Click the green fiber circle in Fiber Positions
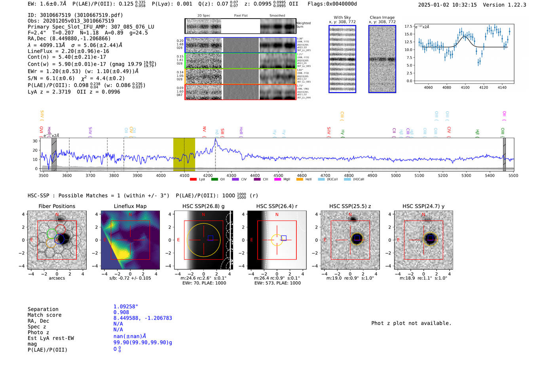The height and width of the screenshot is (377, 554). click(x=51, y=233)
